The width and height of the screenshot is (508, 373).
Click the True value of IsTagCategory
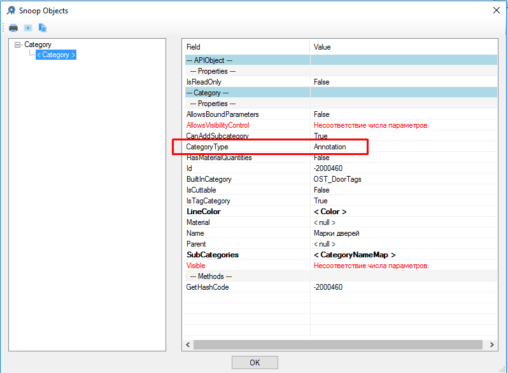pyautogui.click(x=321, y=201)
